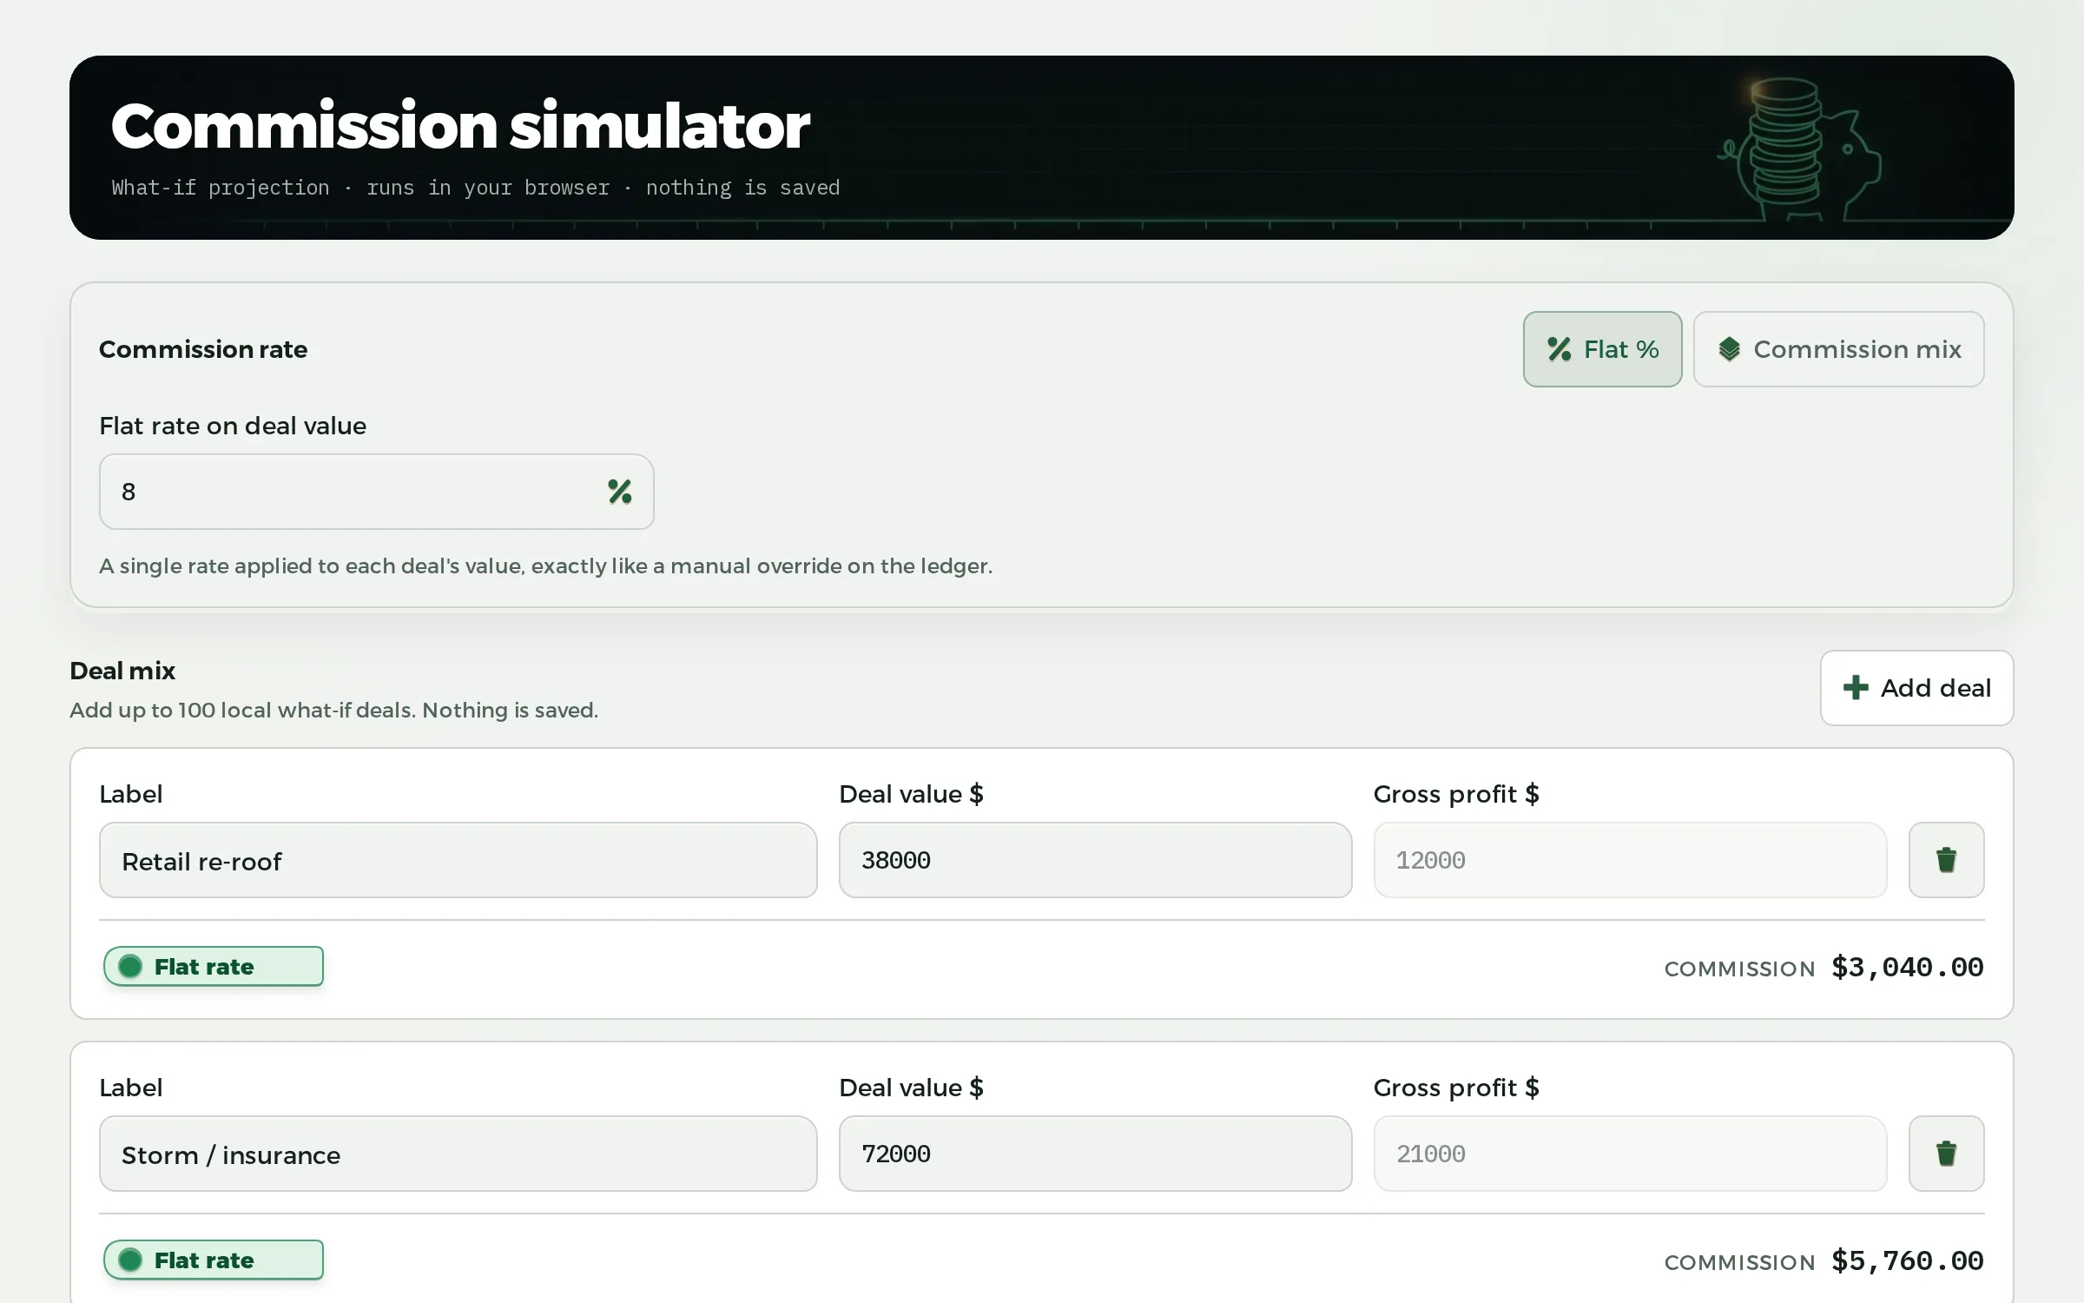Edit the Retail re-roof label field
2084x1303 pixels.
pyautogui.click(x=458, y=860)
